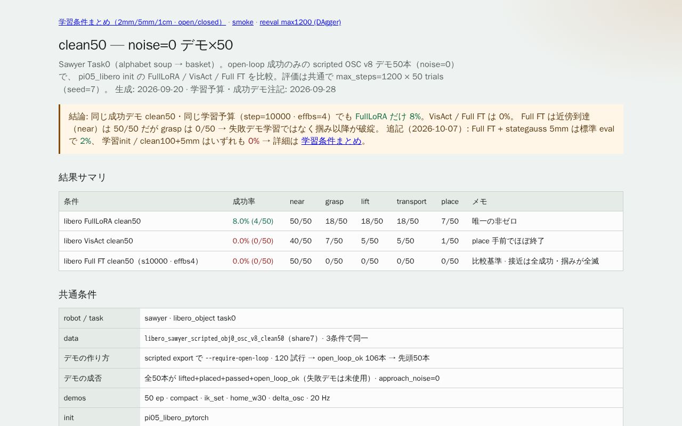Click the 条件 column header
The image size is (682, 426).
[x=71, y=201]
